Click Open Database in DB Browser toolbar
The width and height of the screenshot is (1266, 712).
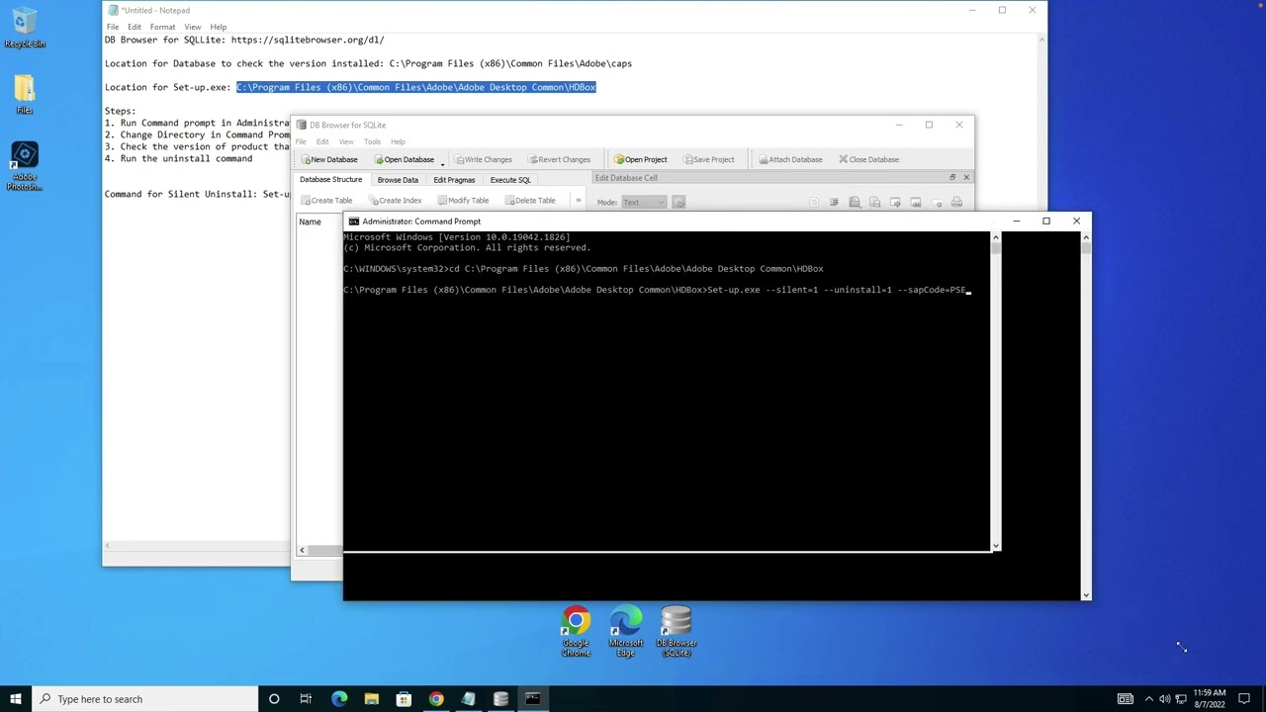(404, 159)
